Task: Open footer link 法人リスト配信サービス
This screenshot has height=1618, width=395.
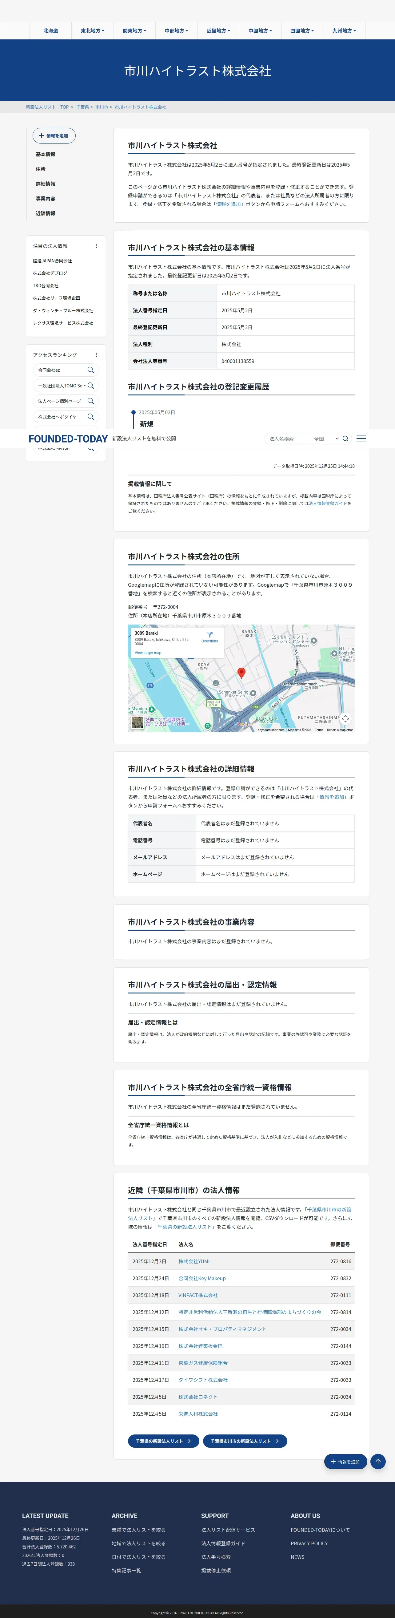Action: click(228, 1530)
